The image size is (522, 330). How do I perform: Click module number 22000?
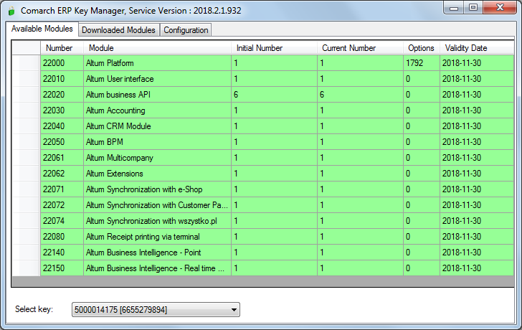pyautogui.click(x=62, y=63)
